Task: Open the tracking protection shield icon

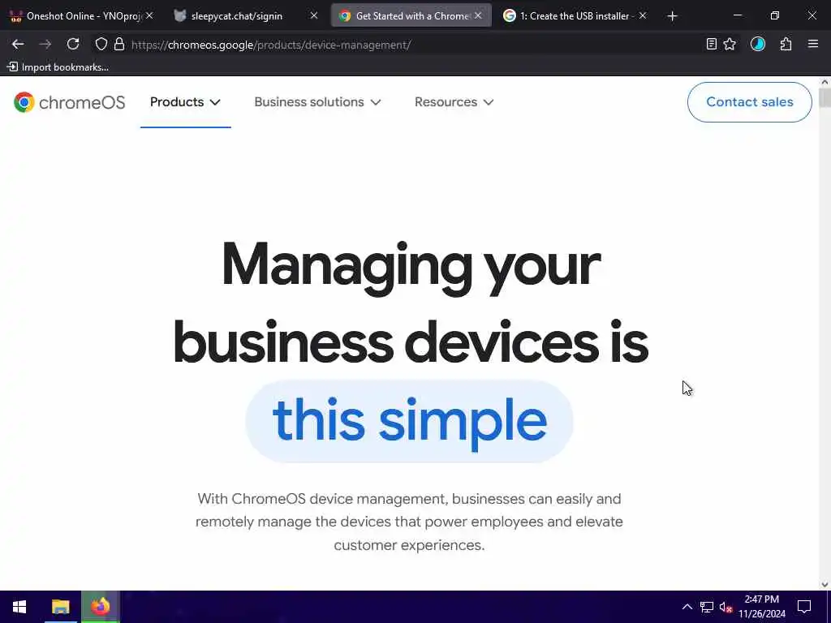Action: [x=101, y=45]
